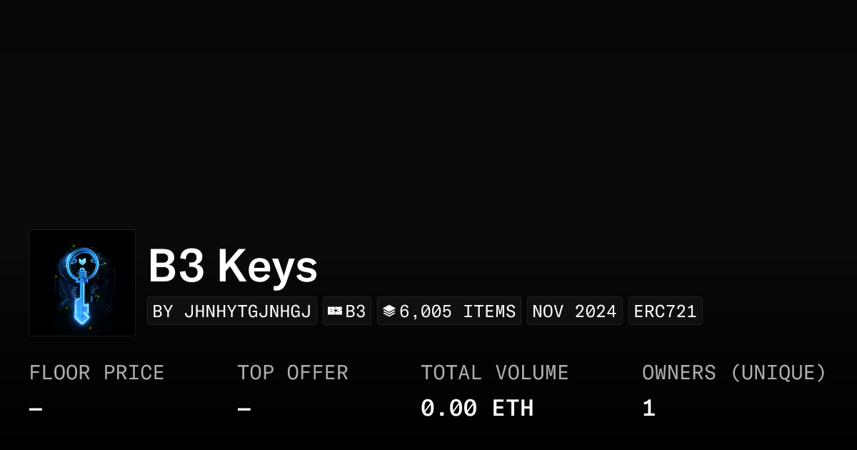
Task: Click the unique owners count of 1
Action: [x=648, y=409]
